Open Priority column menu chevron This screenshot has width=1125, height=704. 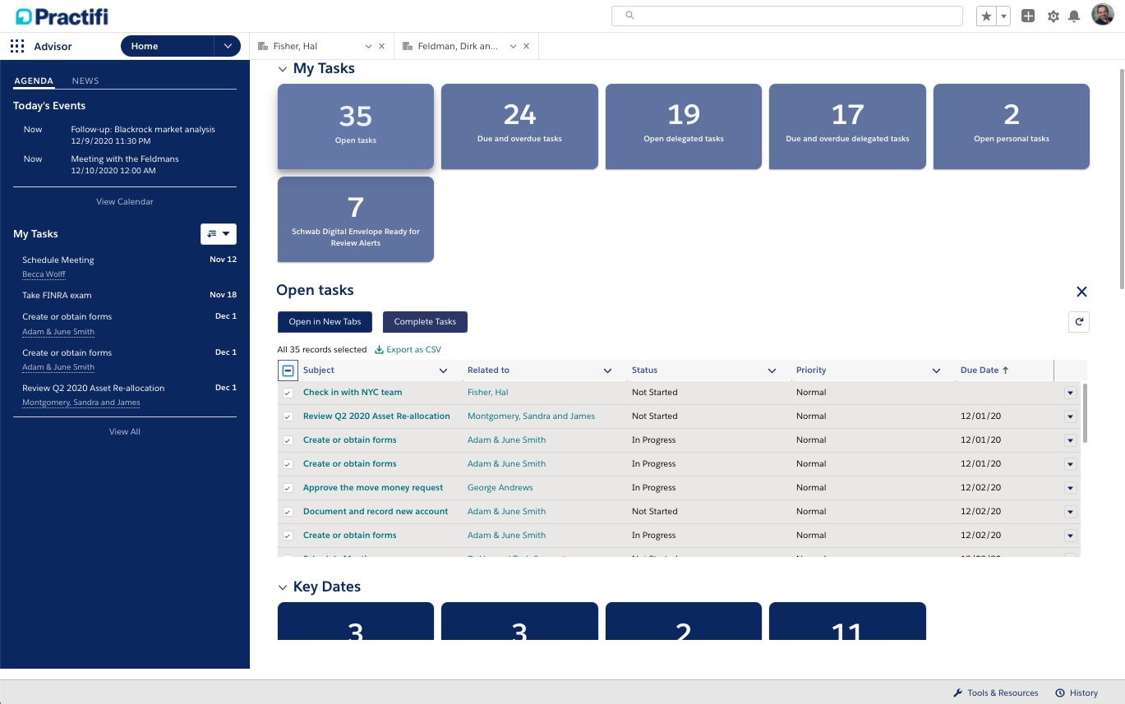tap(937, 370)
